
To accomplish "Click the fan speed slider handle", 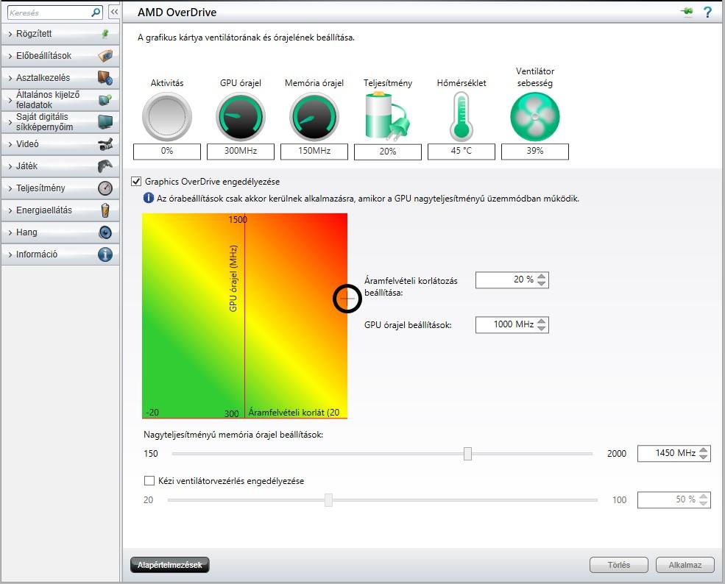I will pyautogui.click(x=328, y=500).
